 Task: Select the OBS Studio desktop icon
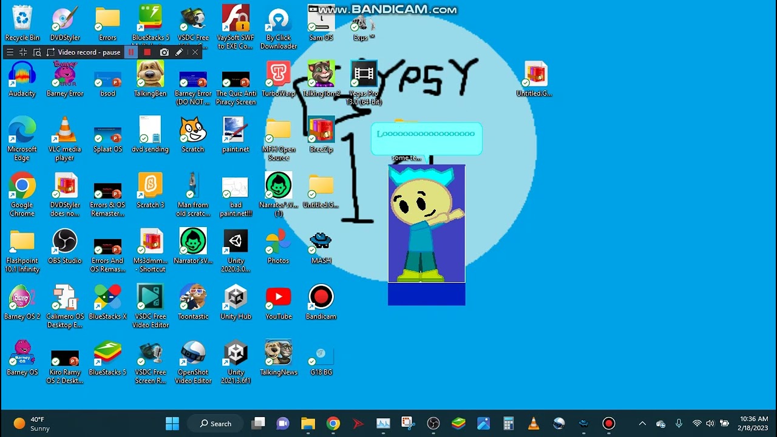(x=64, y=246)
